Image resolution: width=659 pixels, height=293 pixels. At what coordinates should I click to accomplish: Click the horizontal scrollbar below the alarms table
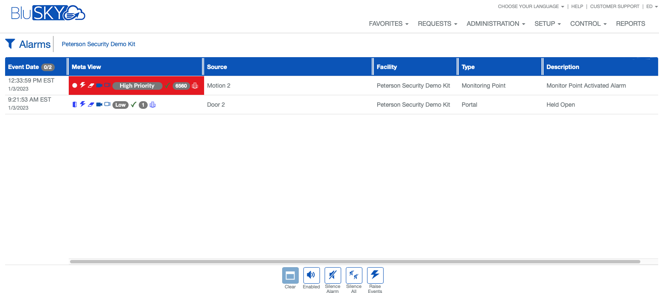point(355,262)
